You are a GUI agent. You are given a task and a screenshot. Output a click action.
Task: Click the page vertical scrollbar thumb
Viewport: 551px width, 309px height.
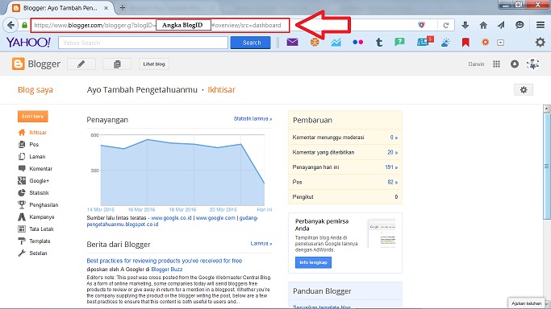pyautogui.click(x=547, y=166)
